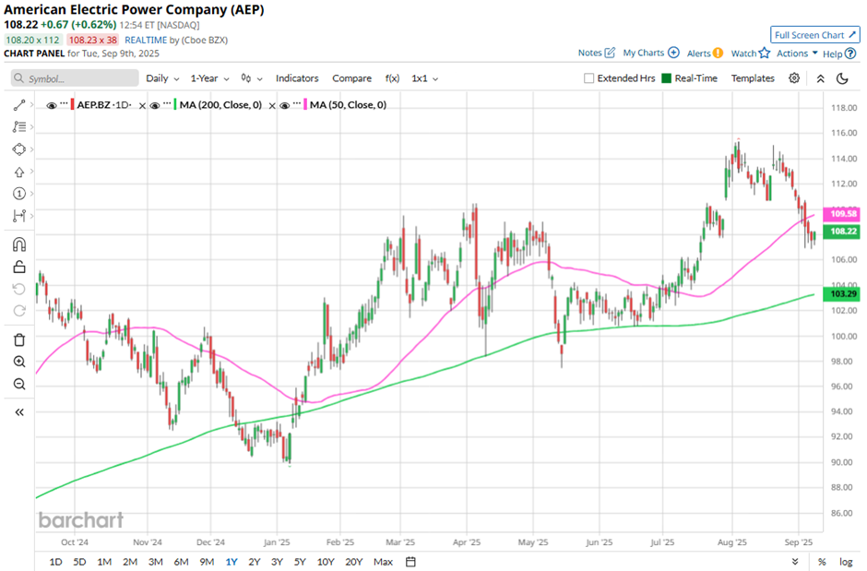Viewport: 867px width, 571px height.
Task: Click the redo arrow icon
Action: pyautogui.click(x=19, y=311)
